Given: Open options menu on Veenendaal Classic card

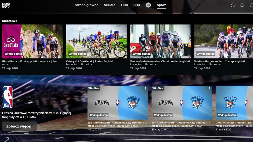Looking at the screenshot, I should coord(188,27).
